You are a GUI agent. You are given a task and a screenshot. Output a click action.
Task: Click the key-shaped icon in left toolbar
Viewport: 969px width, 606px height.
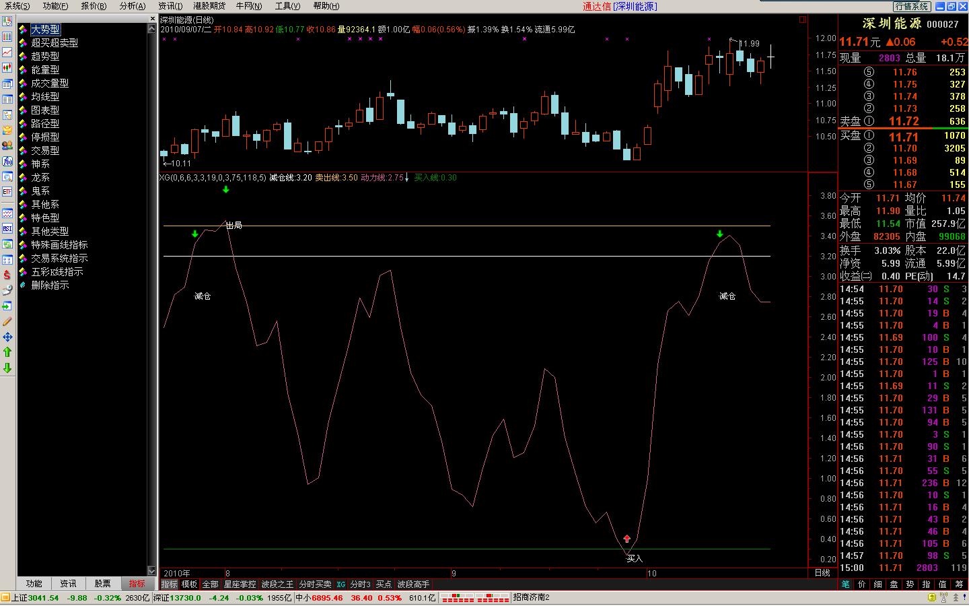coord(7,290)
